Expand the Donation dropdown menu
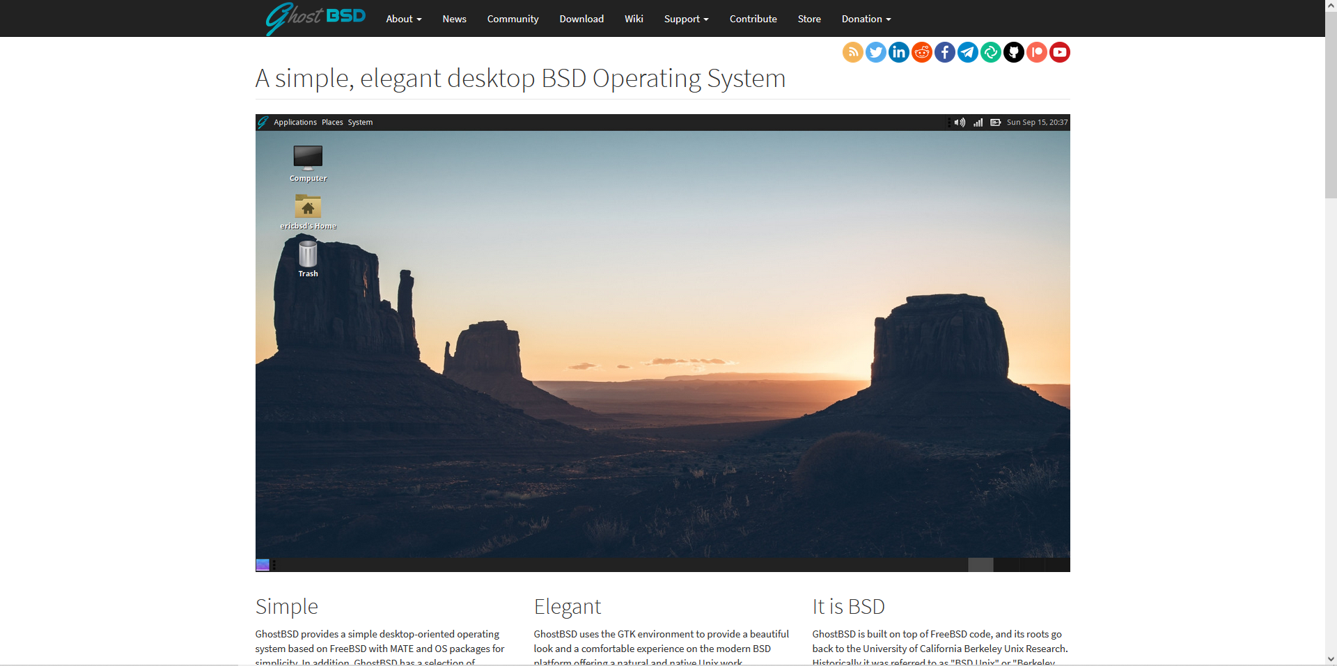This screenshot has height=666, width=1337. (866, 19)
